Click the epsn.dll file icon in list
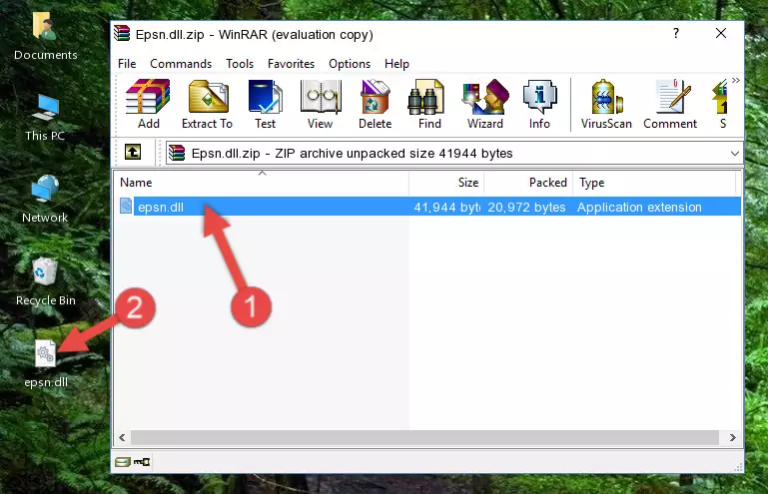The width and height of the screenshot is (768, 494). click(126, 207)
